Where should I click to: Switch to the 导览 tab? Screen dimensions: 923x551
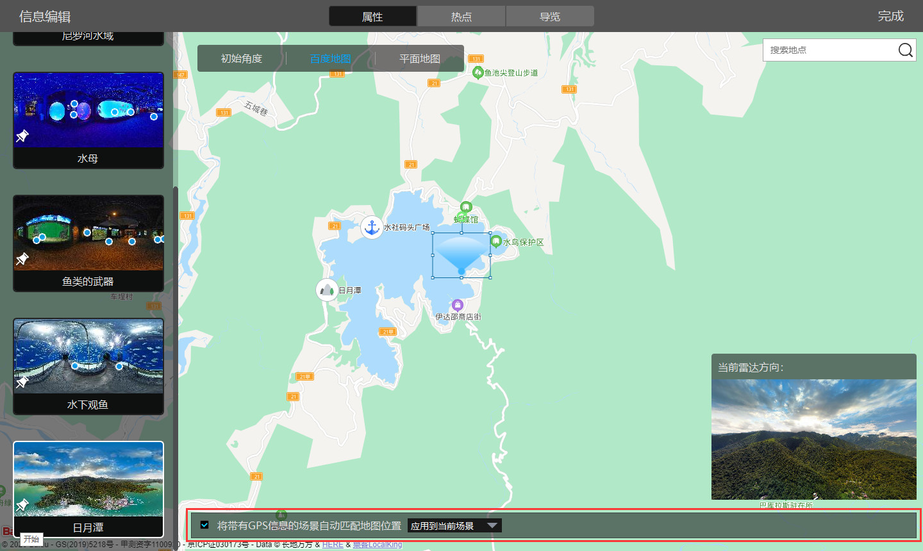pos(549,17)
